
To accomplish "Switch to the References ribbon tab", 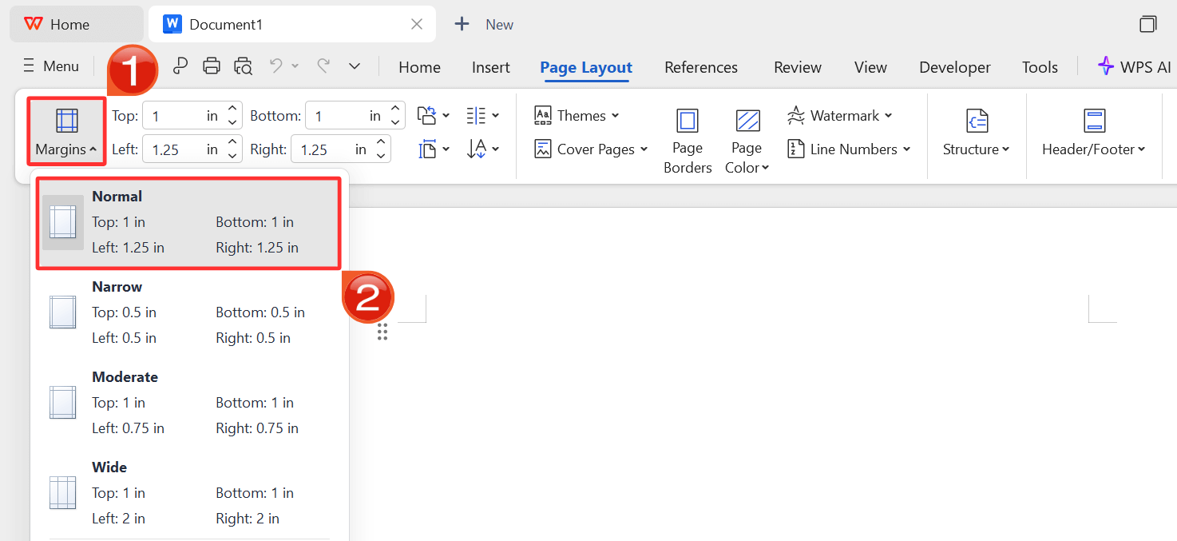I will click(700, 67).
